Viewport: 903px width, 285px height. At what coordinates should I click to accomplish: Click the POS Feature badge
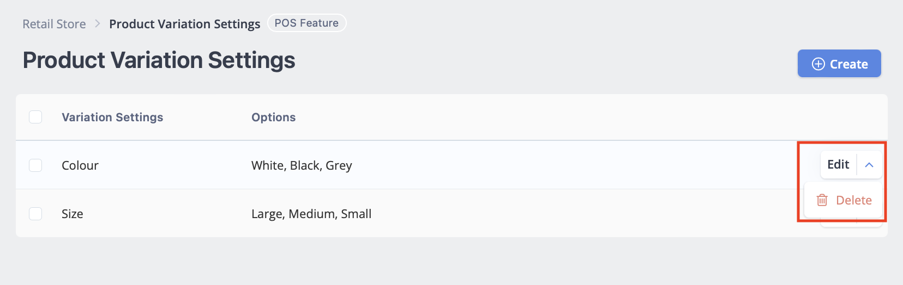click(x=306, y=23)
